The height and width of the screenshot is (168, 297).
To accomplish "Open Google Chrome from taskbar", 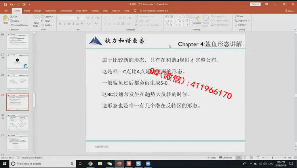I will coord(90,164).
